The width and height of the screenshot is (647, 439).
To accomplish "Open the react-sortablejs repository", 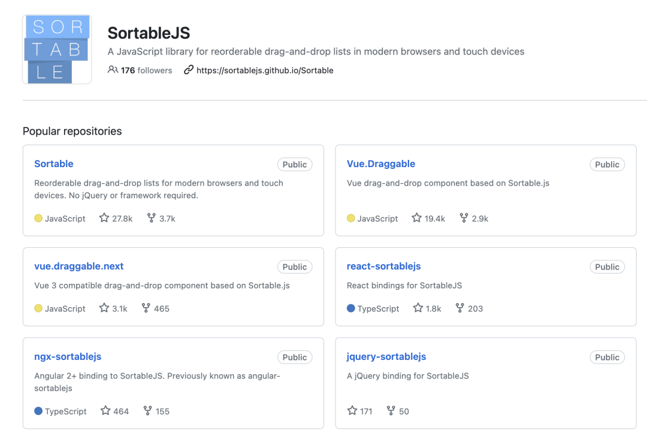I will [x=384, y=266].
